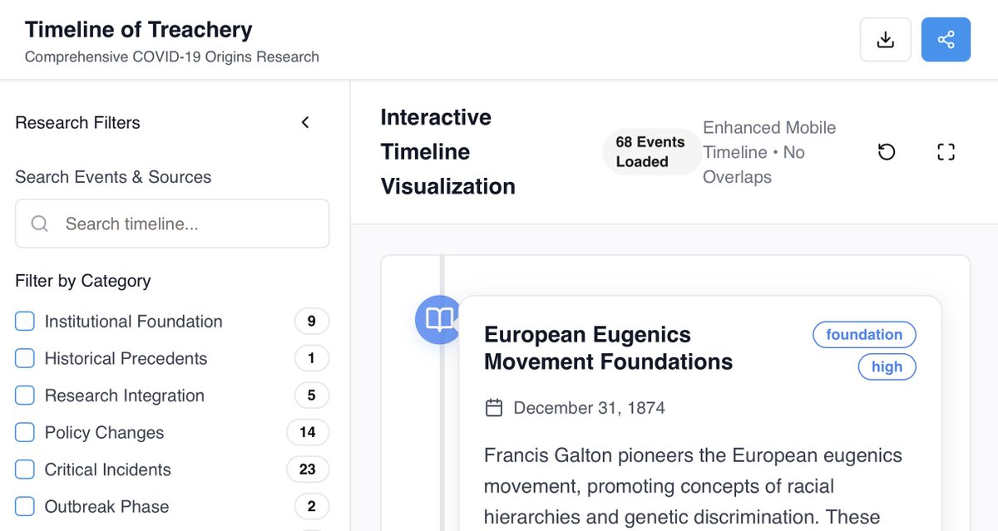Click the high priority tag
This screenshot has width=998, height=531.
[x=887, y=367]
